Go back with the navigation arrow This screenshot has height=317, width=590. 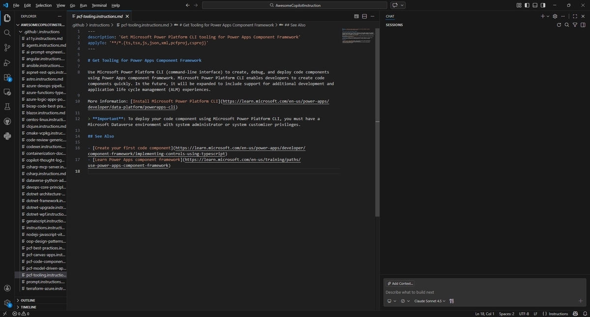tap(188, 5)
